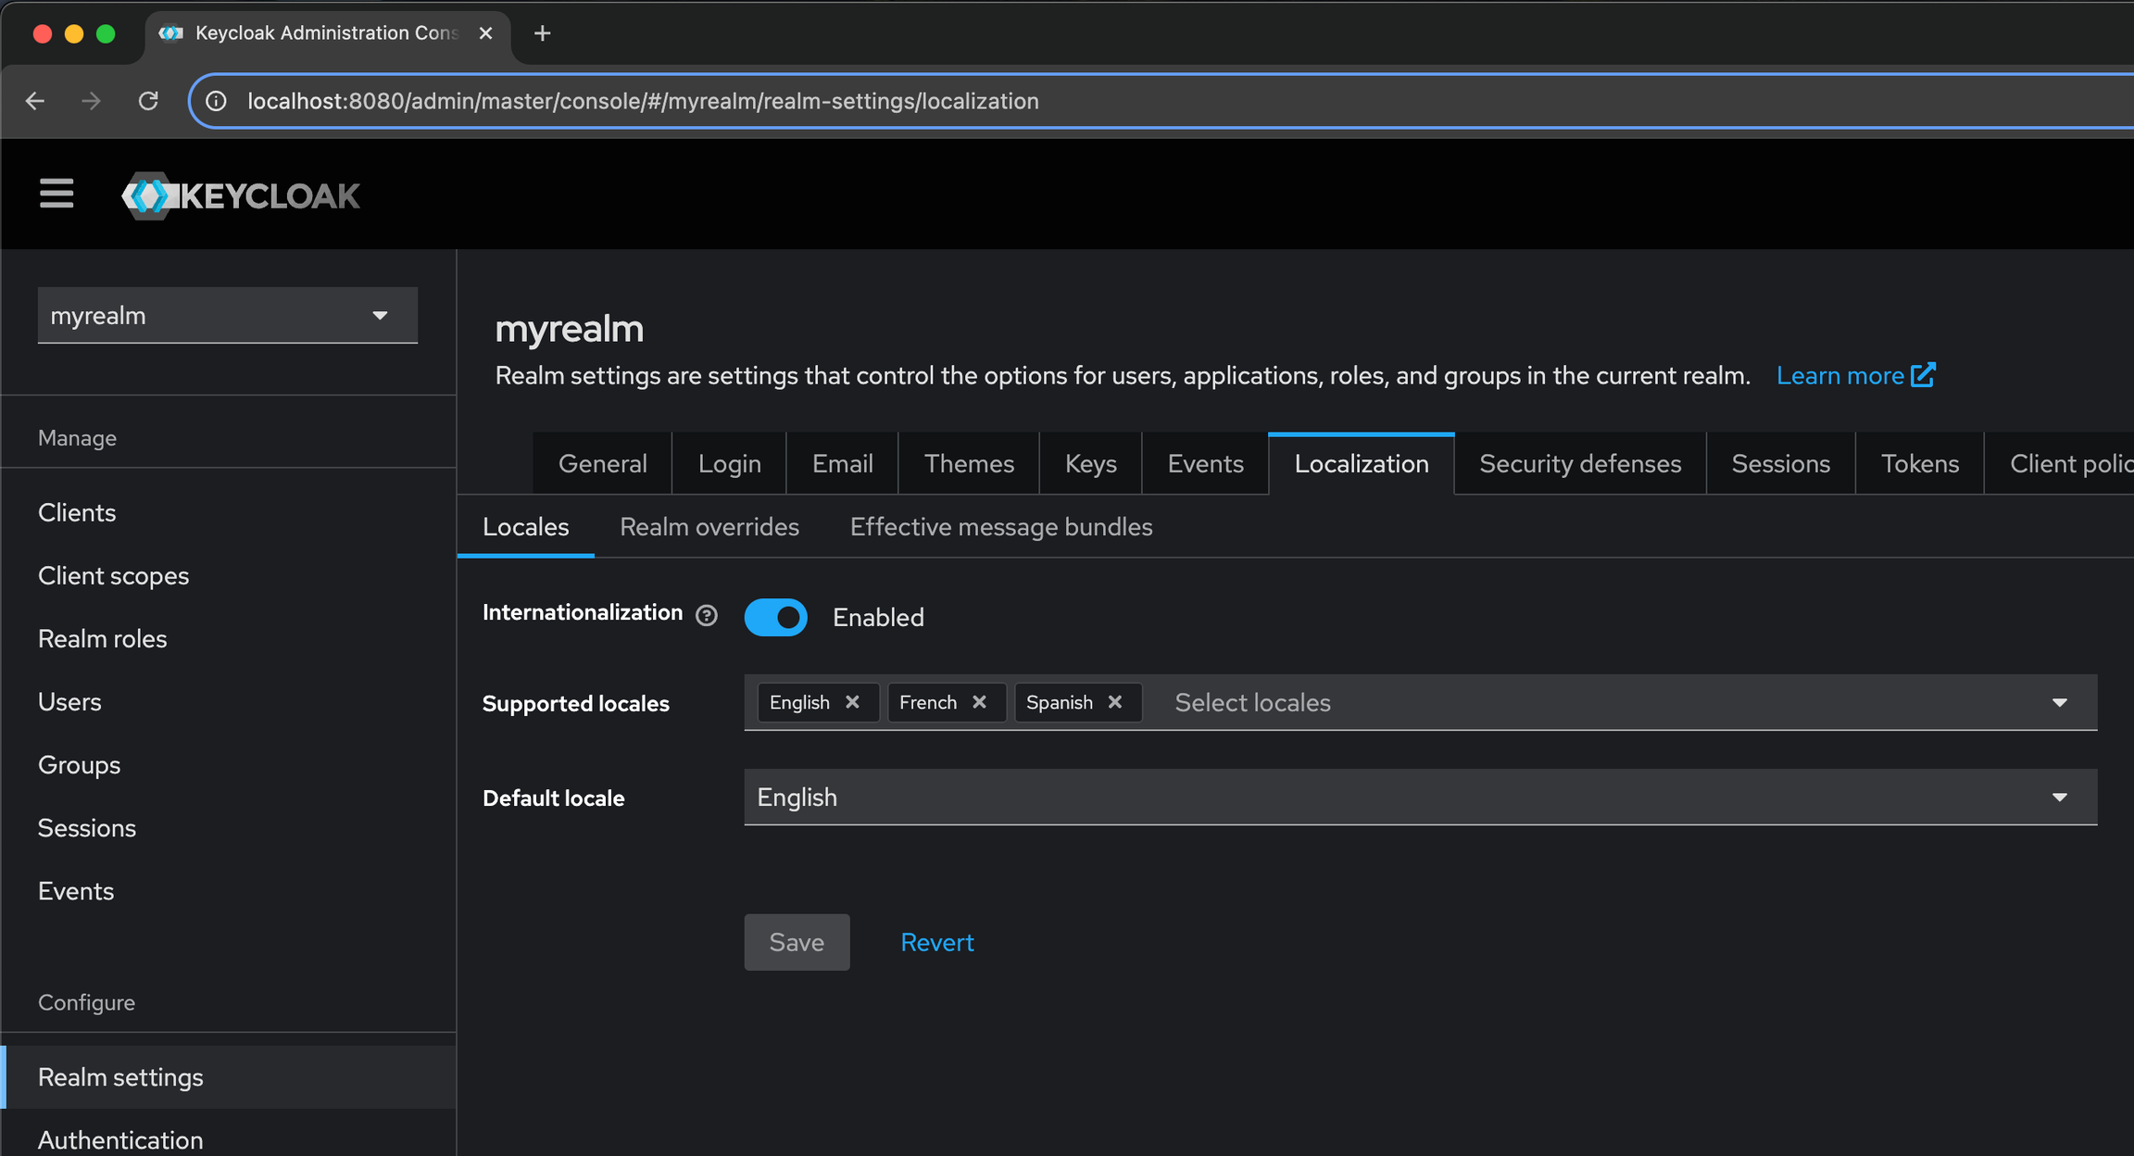Click the Configure section heading
The width and height of the screenshot is (2134, 1156).
point(86,1002)
